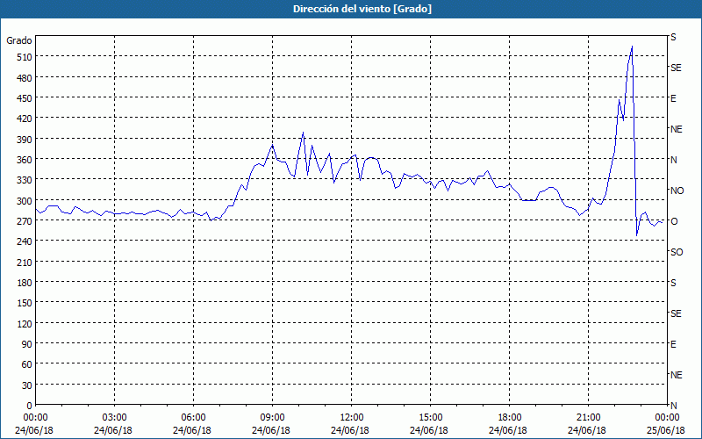Viewport: 702px width, 439px height.
Task: Select the 03:00 time axis label
Action: coord(114,418)
